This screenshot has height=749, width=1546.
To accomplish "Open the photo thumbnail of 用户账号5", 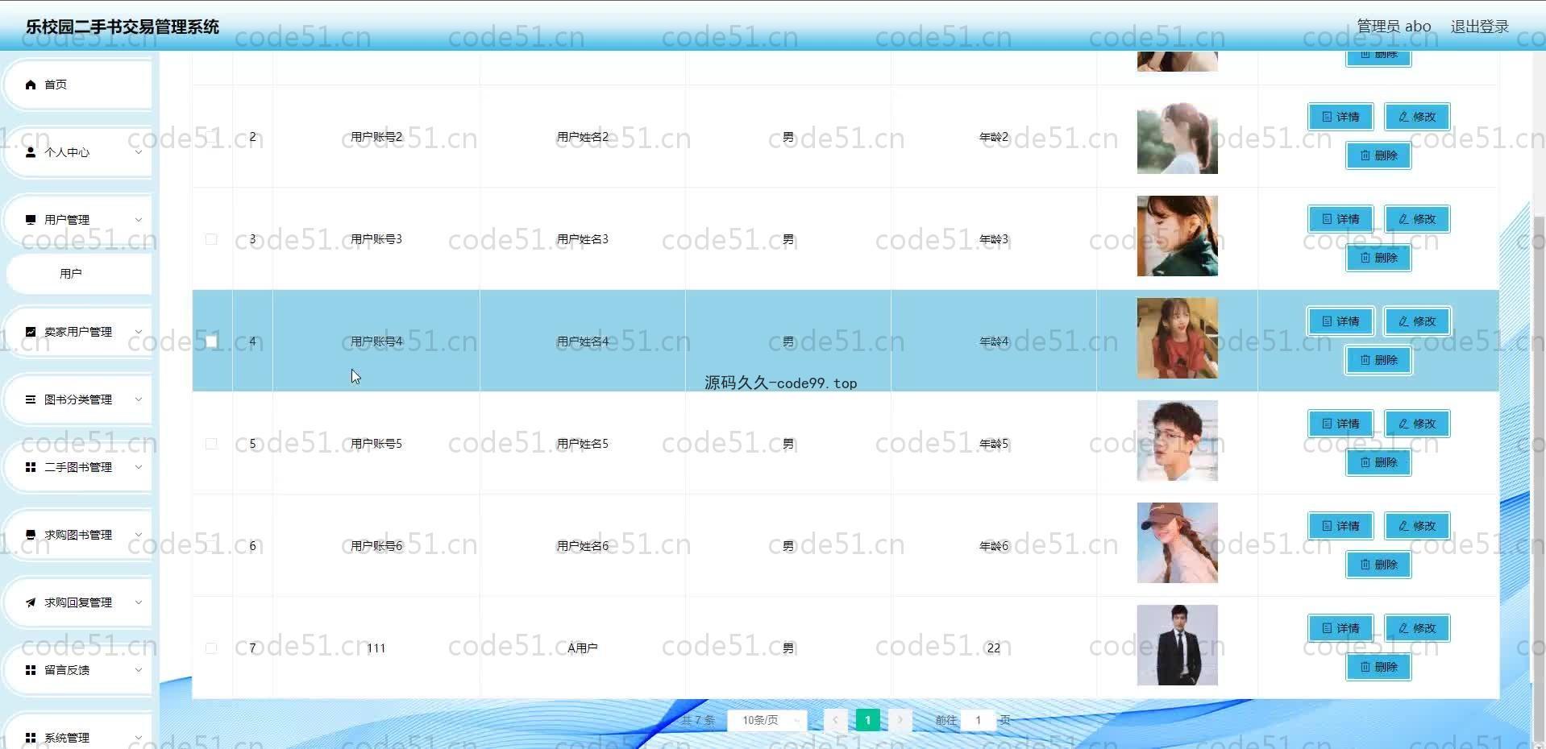I will [1177, 441].
